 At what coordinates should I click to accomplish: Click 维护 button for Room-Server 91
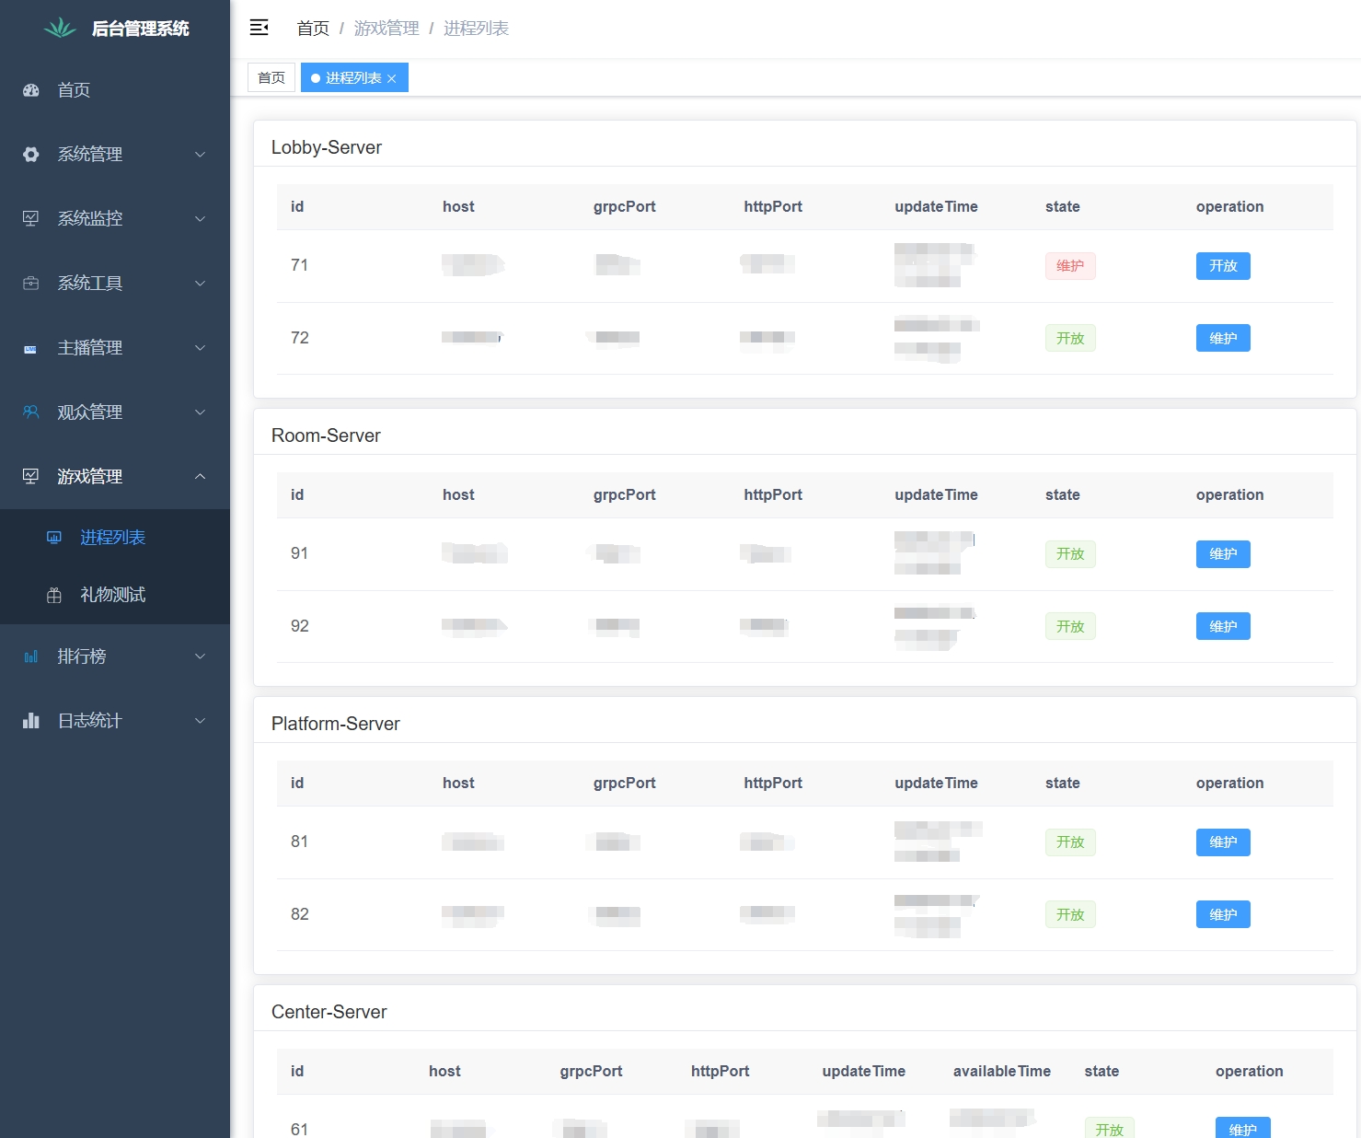coord(1223,554)
